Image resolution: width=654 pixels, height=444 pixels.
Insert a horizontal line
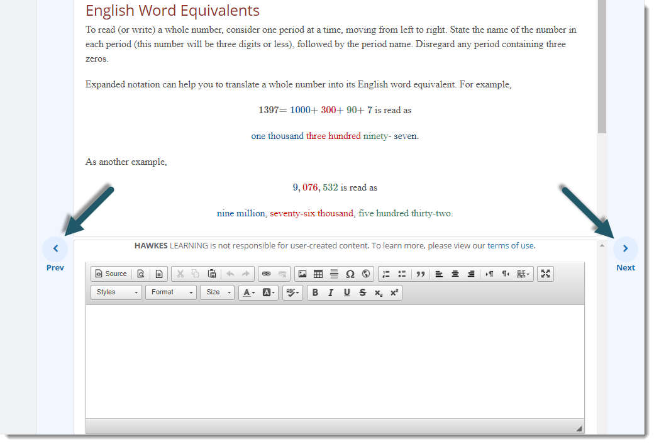[334, 274]
